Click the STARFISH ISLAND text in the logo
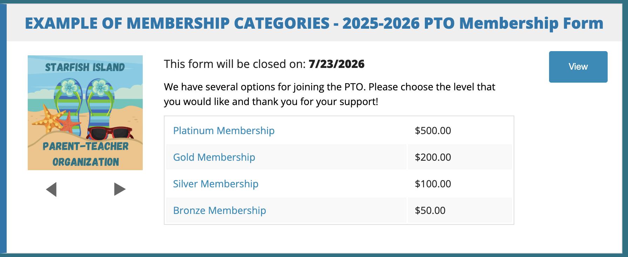The width and height of the screenshot is (628, 257). (x=85, y=67)
